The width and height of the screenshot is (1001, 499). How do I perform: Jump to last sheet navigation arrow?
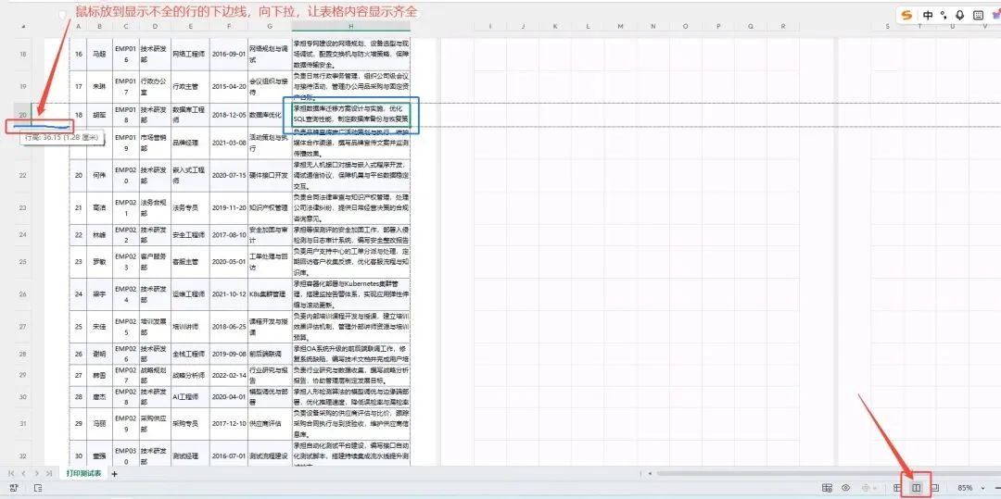(x=49, y=473)
